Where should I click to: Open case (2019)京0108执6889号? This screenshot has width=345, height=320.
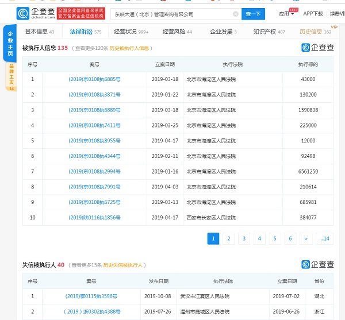[x=94, y=110]
